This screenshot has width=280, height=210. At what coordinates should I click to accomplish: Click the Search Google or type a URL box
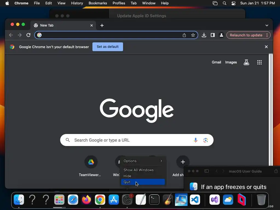[137, 140]
